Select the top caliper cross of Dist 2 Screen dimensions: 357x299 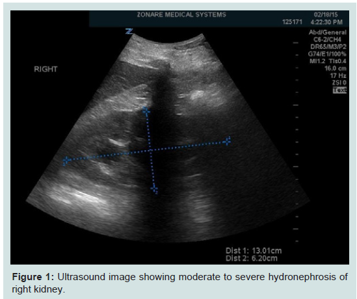click(146, 110)
